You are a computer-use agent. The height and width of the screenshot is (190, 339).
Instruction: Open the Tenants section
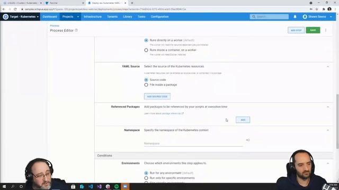(x=112, y=16)
